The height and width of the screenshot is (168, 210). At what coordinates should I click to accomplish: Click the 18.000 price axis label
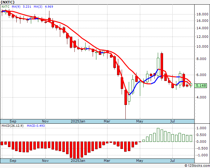pyautogui.click(x=202, y=14)
